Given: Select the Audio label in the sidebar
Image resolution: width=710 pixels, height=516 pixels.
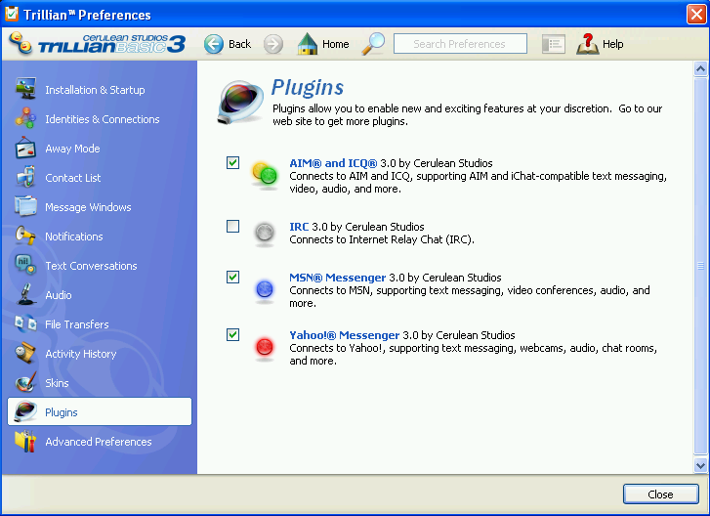Looking at the screenshot, I should point(59,295).
